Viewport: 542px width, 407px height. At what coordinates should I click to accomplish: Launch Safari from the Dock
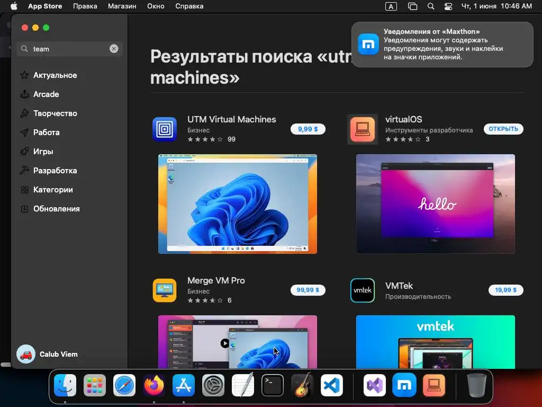point(124,385)
